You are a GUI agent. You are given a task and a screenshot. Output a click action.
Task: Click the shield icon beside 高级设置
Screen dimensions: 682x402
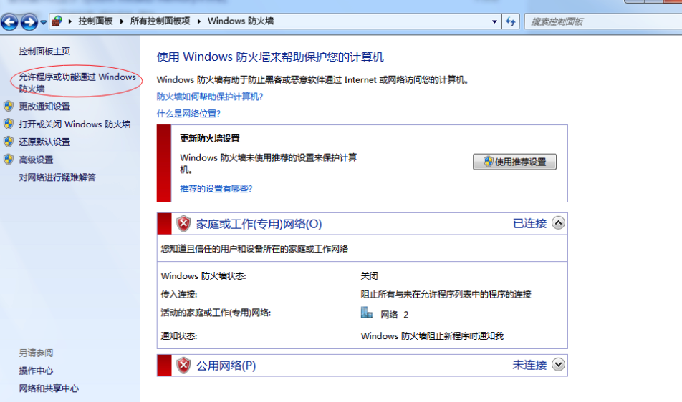click(x=9, y=160)
